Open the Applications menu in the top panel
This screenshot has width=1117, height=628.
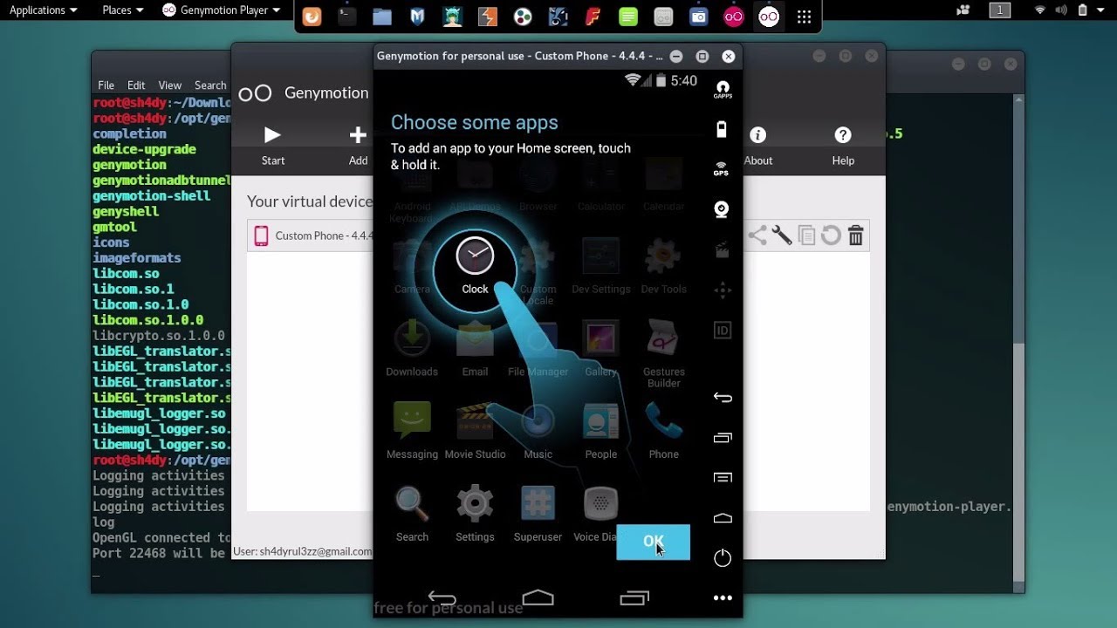(39, 10)
